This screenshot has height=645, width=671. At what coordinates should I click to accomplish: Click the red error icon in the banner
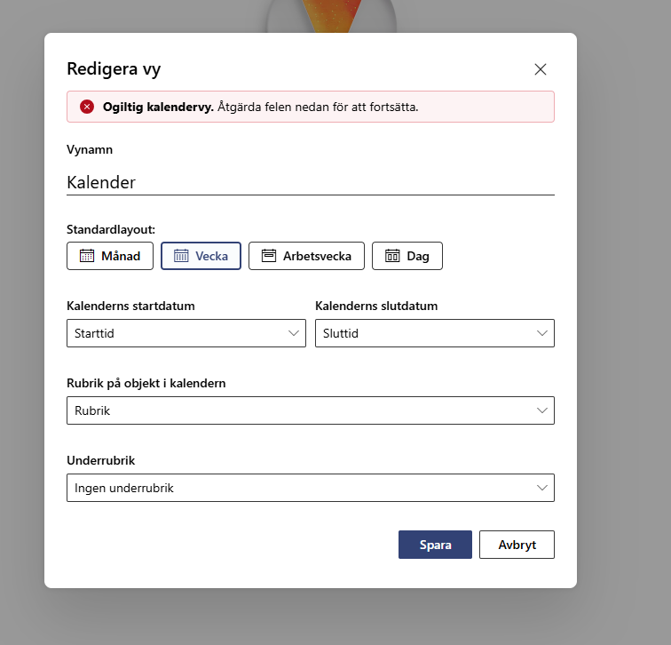[x=87, y=107]
